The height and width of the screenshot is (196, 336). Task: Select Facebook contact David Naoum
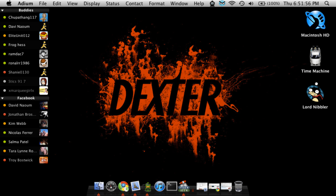(x=24, y=105)
